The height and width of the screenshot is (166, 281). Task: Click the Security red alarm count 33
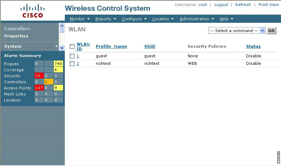(39, 76)
